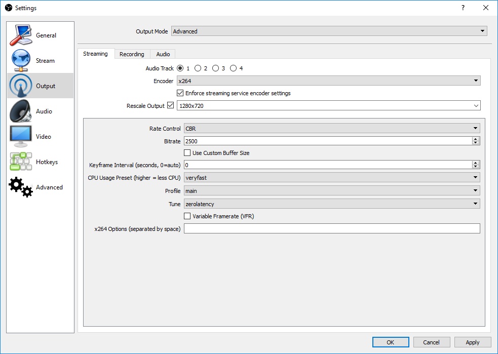498x354 pixels.
Task: Select the General category label
Action: point(46,35)
